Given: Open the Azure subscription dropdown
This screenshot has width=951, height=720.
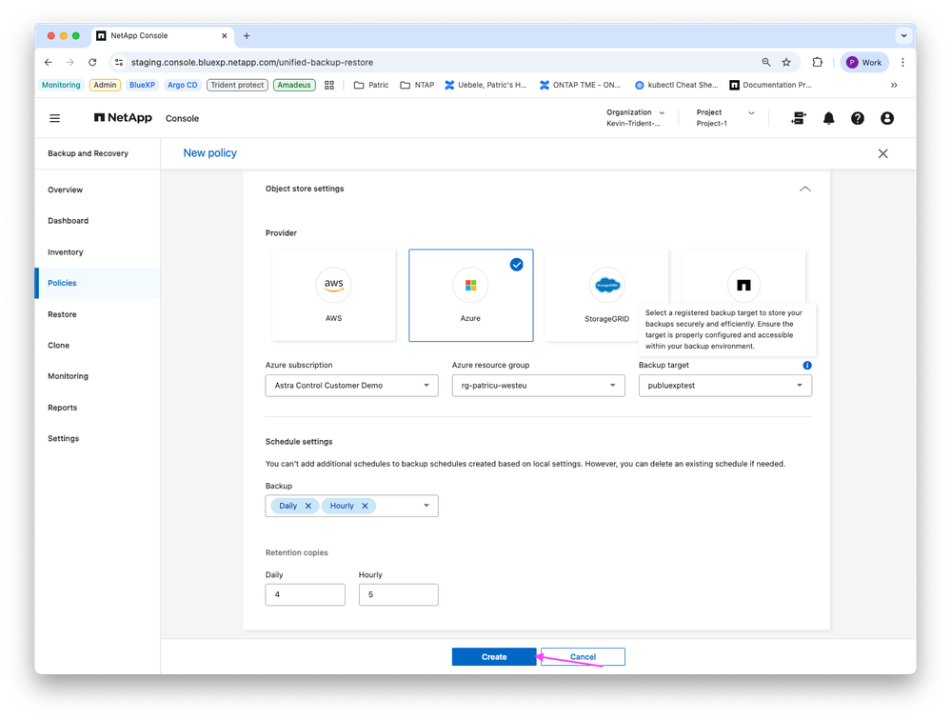Looking at the screenshot, I should click(x=352, y=386).
